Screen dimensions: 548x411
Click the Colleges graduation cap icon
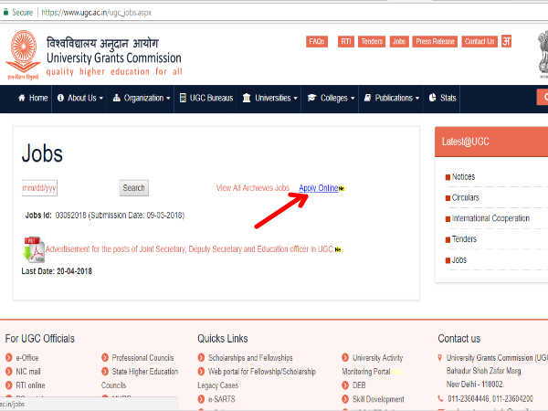[x=311, y=99]
